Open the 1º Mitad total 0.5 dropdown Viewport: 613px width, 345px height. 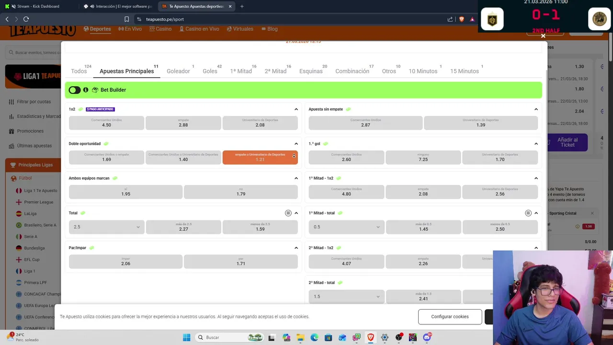coord(346,227)
